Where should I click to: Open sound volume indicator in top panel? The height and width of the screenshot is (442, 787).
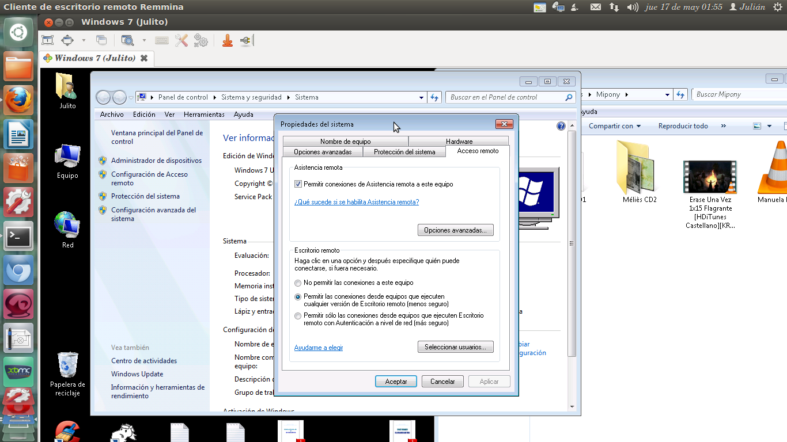(633, 7)
